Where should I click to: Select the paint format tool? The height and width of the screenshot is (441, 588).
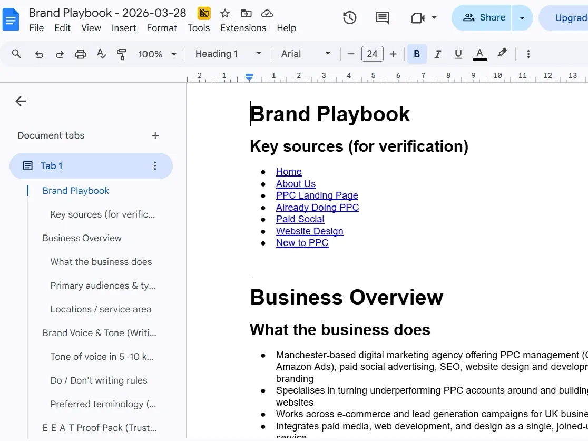(x=122, y=54)
